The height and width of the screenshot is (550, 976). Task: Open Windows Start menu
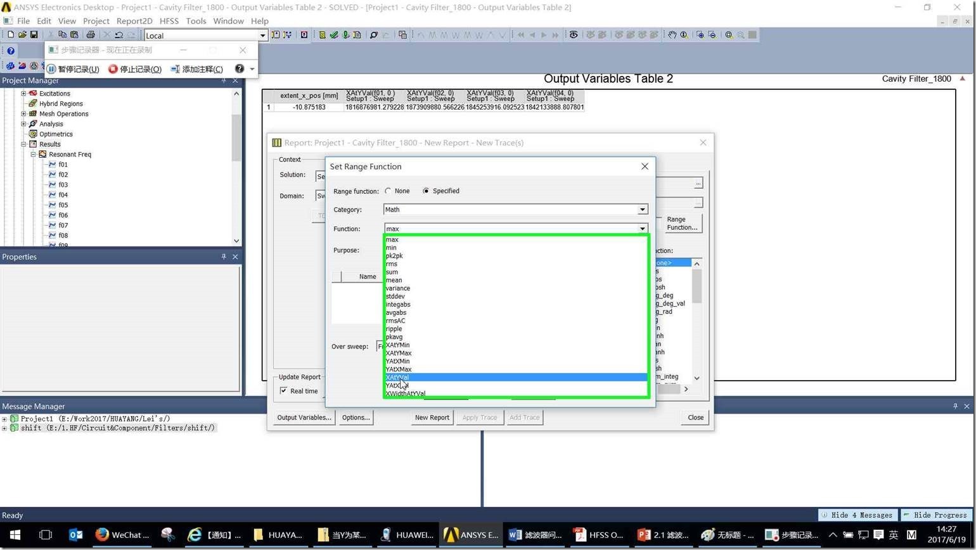[x=15, y=535]
